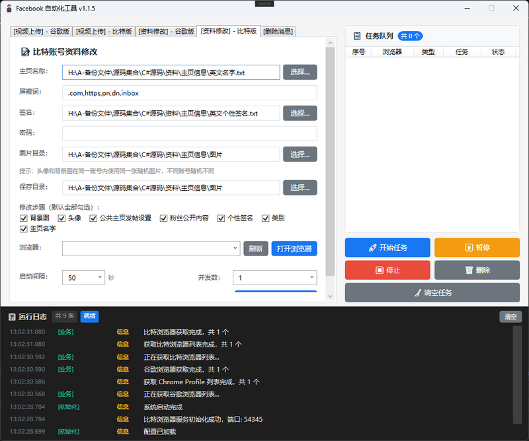Click log entry 比特浏览器获取完成, 共 1 个
This screenshot has width=529, height=441.
pos(186,332)
